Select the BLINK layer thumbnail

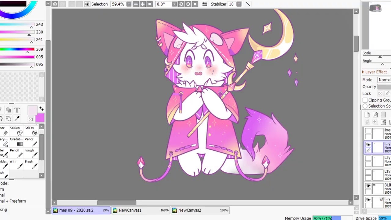click(x=378, y=189)
